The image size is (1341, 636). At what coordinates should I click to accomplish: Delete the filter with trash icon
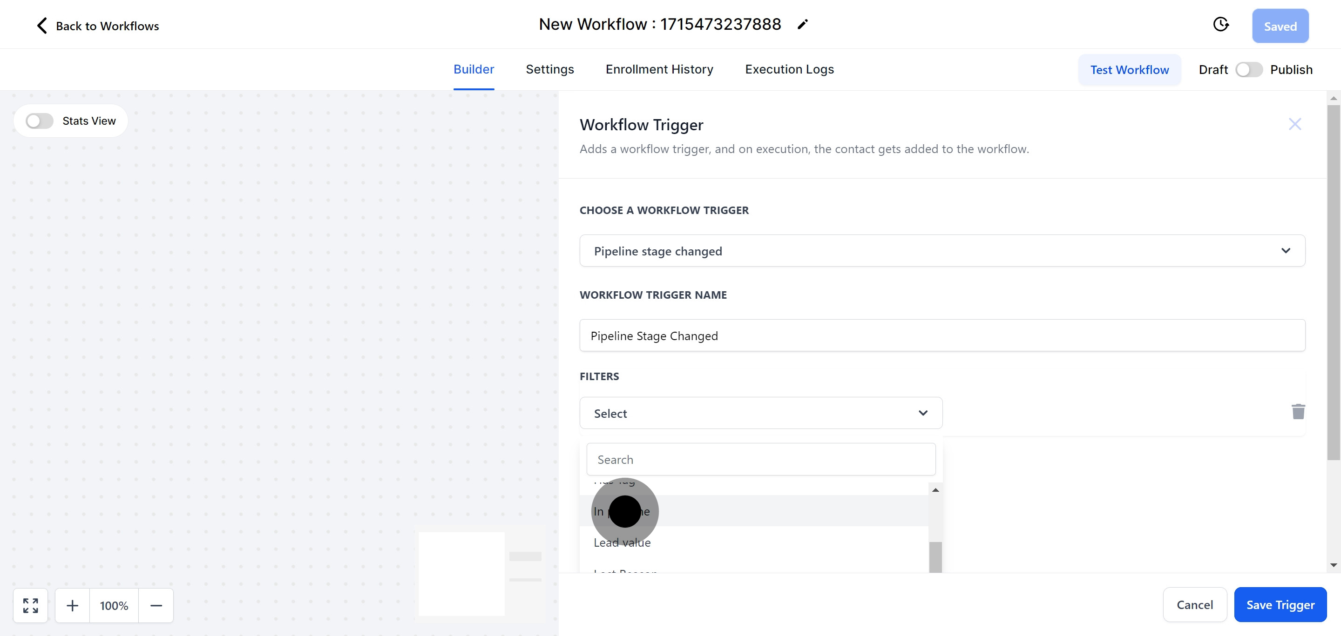(x=1298, y=412)
